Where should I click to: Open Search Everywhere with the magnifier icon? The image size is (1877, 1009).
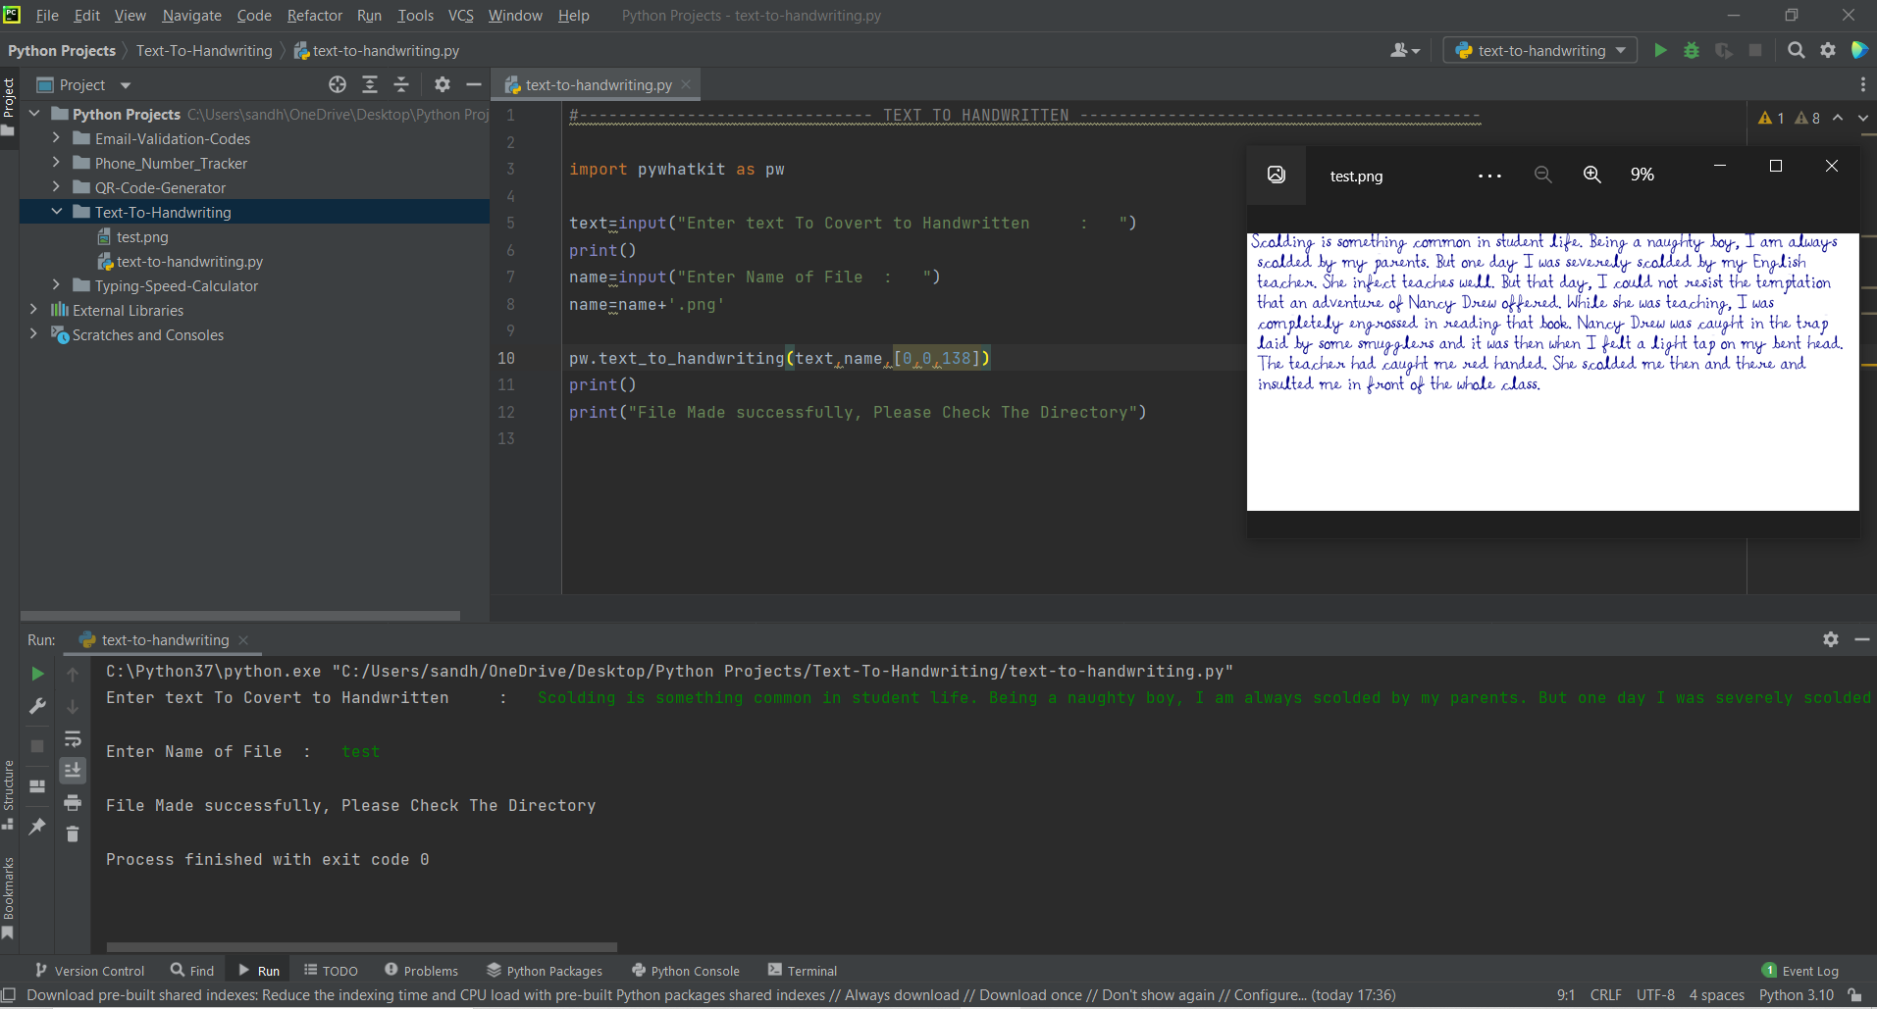click(1798, 50)
